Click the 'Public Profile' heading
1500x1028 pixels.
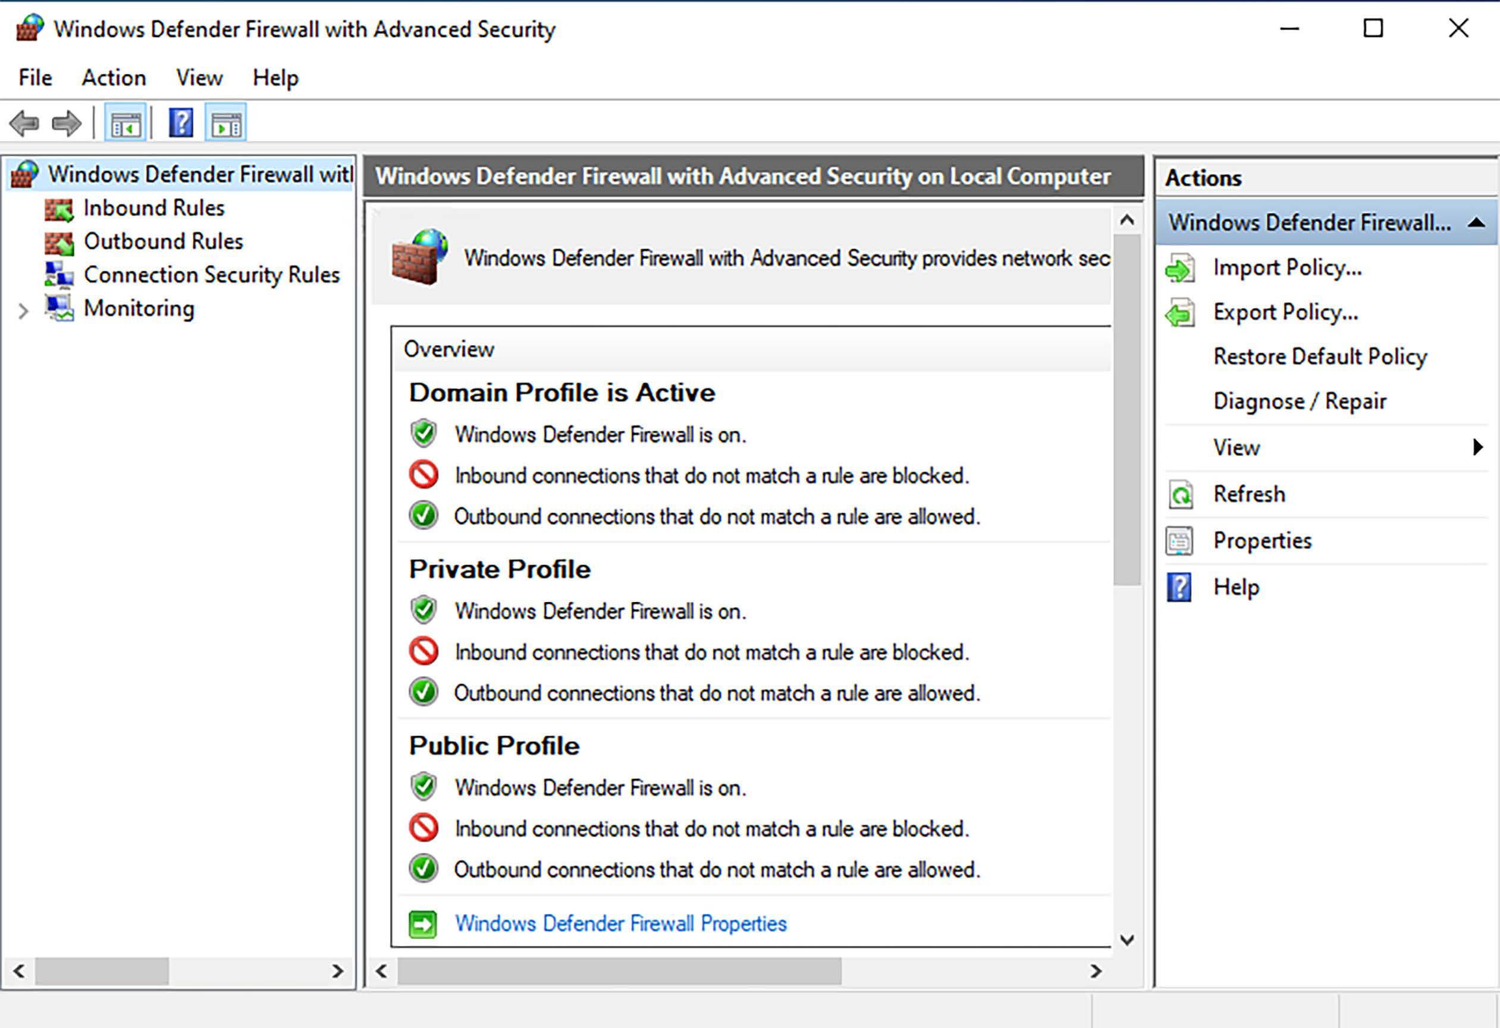point(494,746)
